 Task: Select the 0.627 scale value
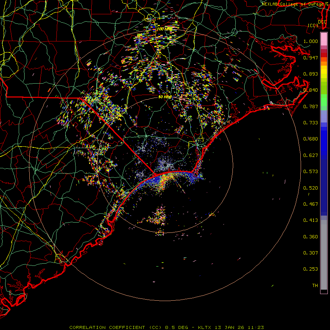[x=311, y=155]
